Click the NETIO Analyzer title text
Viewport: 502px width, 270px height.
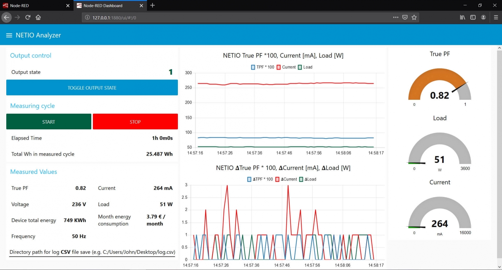point(38,35)
